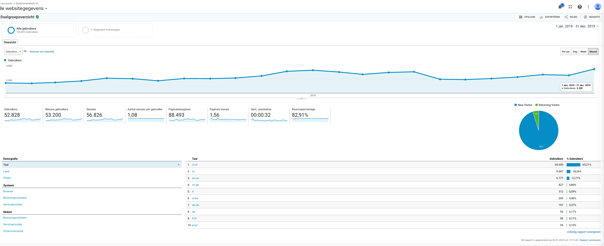Open the Land demographic link
Screen dimensions: 604x246
point(6,171)
